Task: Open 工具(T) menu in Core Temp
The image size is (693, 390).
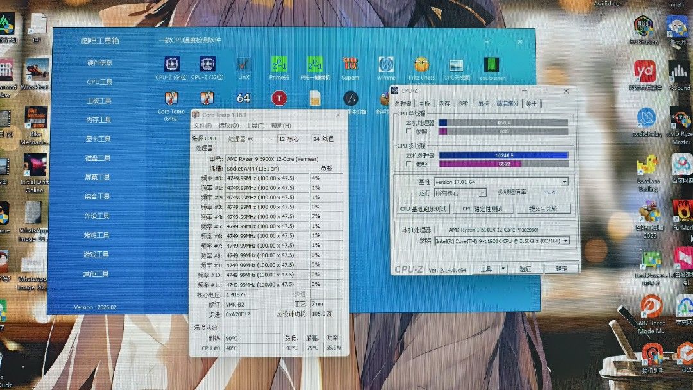Action: pyautogui.click(x=255, y=126)
